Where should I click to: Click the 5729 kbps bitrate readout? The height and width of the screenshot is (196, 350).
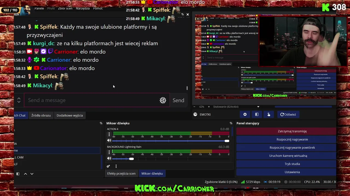(x=253, y=182)
